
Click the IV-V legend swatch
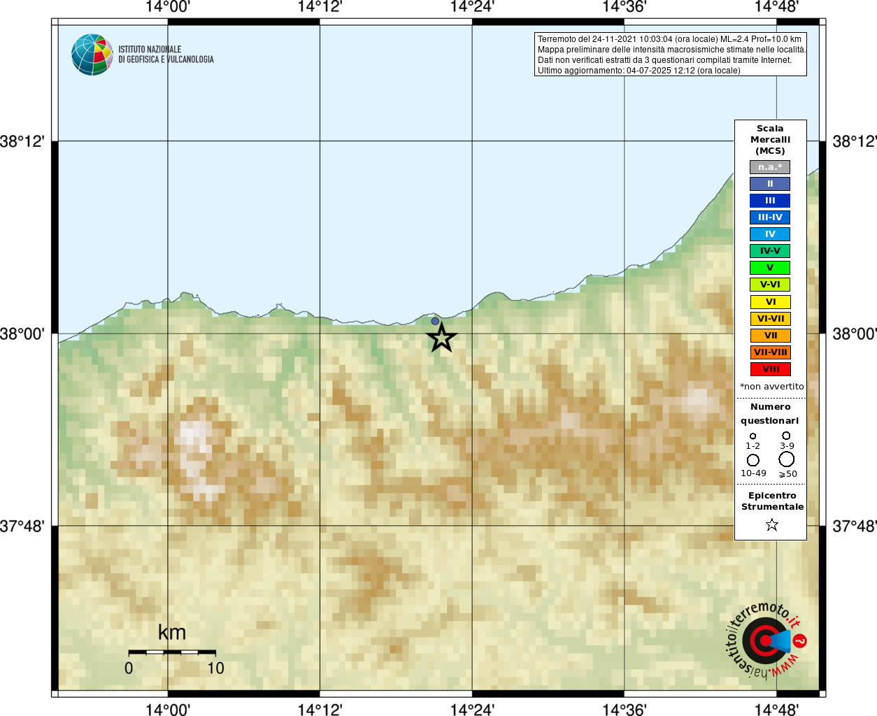click(770, 251)
